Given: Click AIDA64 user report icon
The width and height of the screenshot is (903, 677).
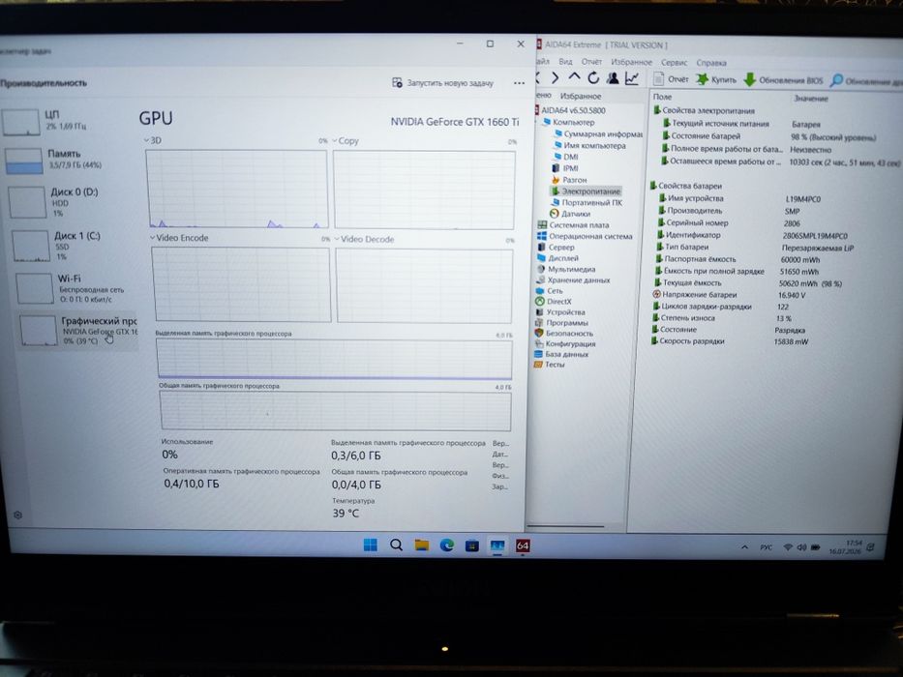Looking at the screenshot, I should [x=613, y=78].
